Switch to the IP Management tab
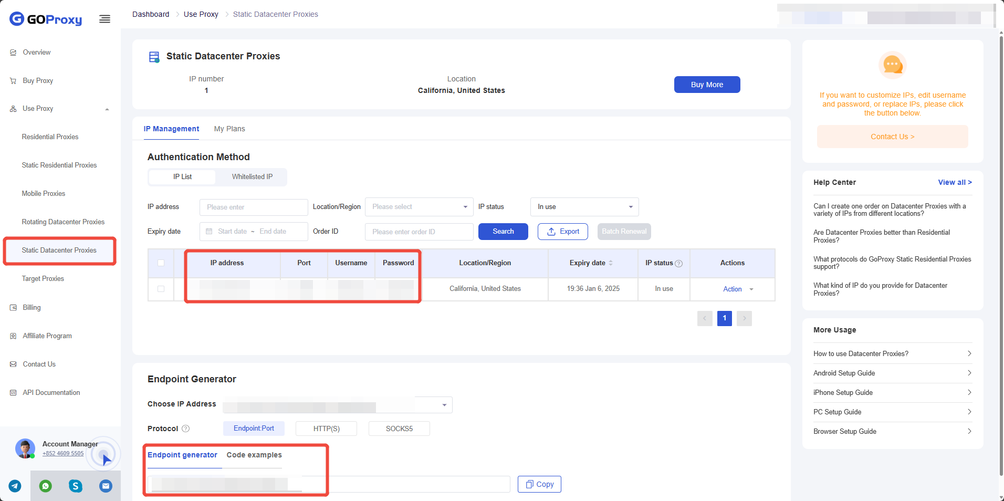This screenshot has height=501, width=1004. (x=171, y=129)
